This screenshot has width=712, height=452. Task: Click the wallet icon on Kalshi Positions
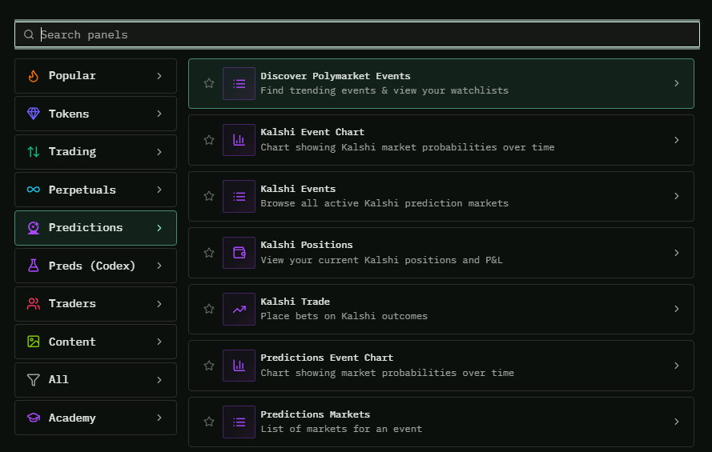click(x=239, y=253)
